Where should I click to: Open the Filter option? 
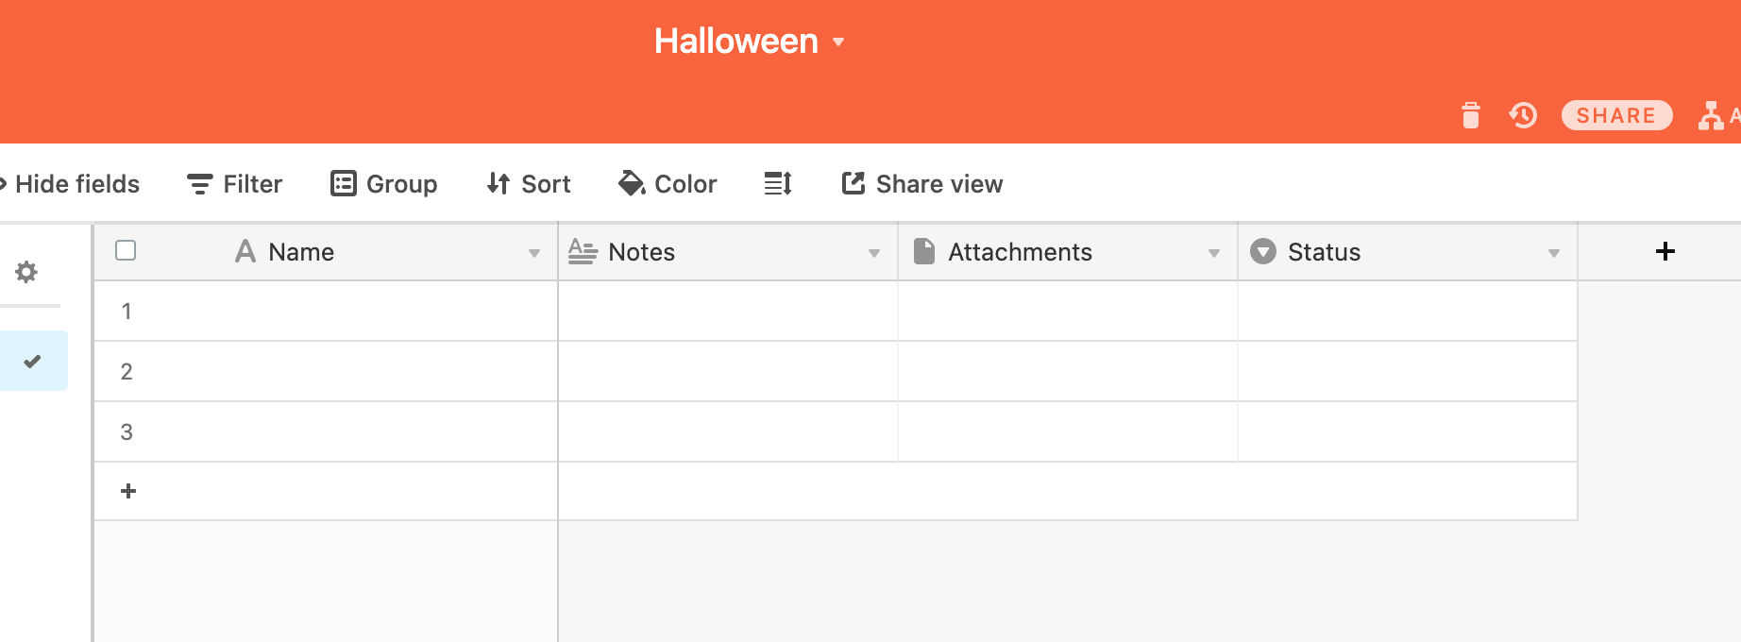234,184
